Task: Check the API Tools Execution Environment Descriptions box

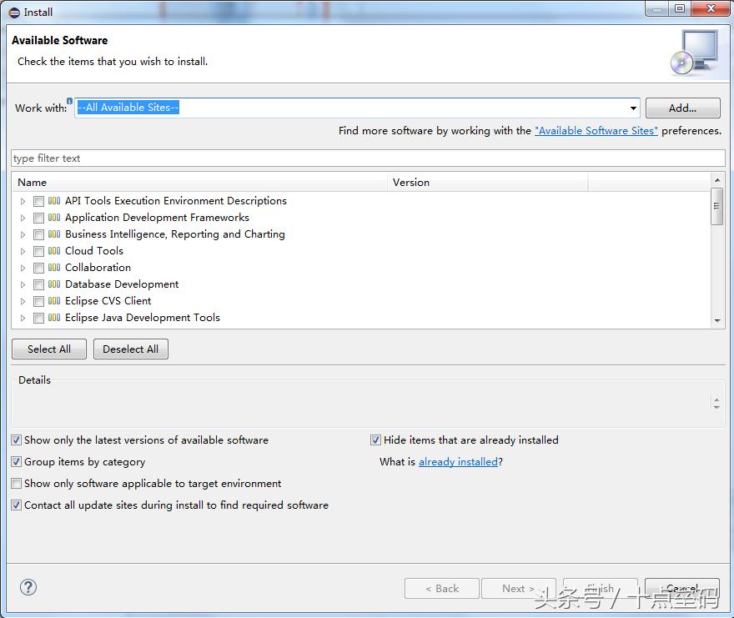Action: coord(38,201)
